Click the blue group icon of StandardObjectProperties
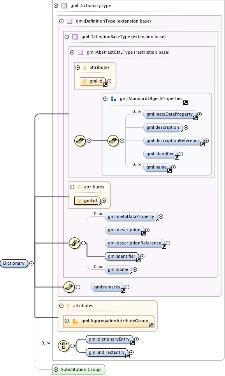 114,98
